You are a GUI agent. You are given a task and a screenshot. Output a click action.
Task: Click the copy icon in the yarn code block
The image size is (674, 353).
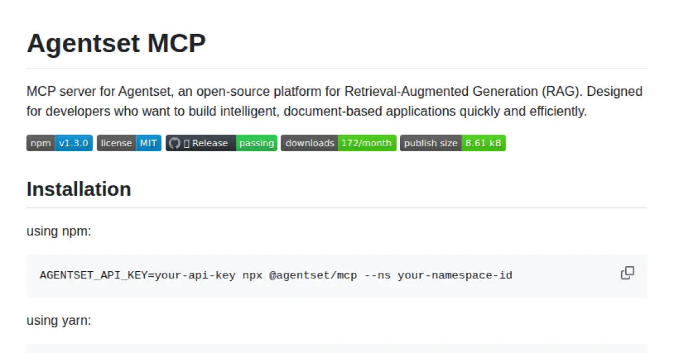[x=627, y=351]
